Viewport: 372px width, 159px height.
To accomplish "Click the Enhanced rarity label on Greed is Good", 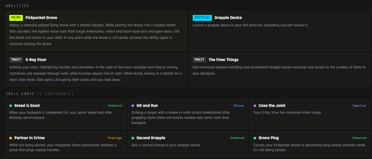I will [x=115, y=106].
